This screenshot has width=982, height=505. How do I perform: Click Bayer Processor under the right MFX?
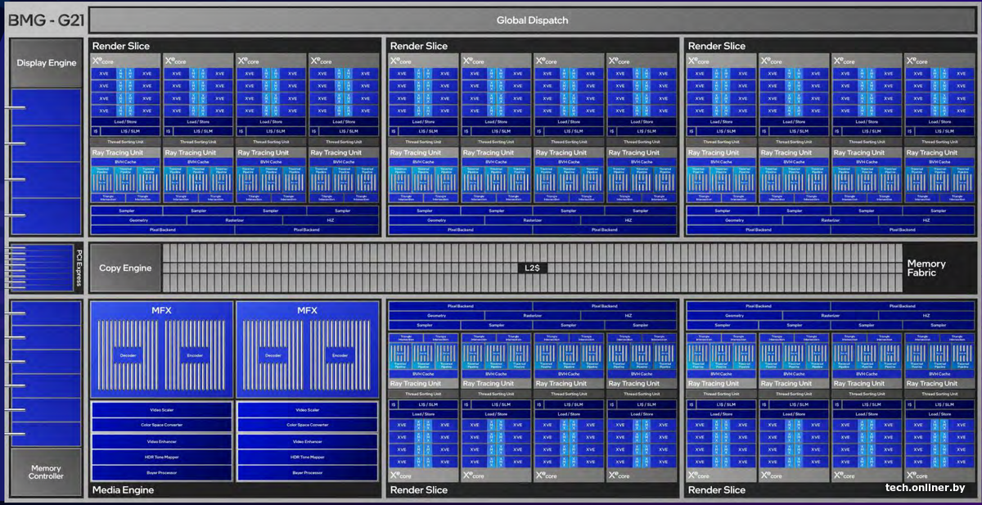coord(308,473)
